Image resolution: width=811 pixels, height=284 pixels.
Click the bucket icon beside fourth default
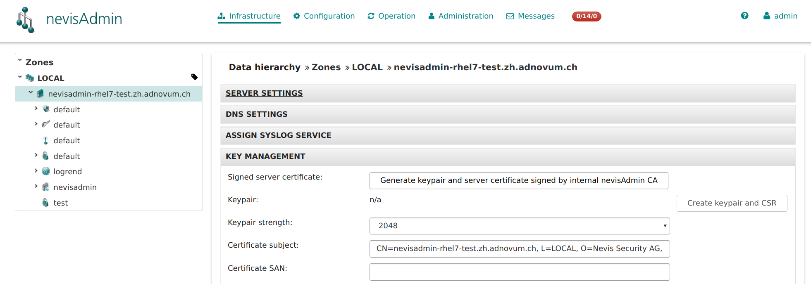pos(45,156)
